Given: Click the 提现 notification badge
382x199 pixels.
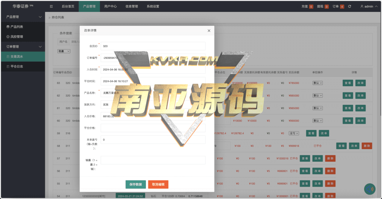Looking at the screenshot, I should click(327, 7).
